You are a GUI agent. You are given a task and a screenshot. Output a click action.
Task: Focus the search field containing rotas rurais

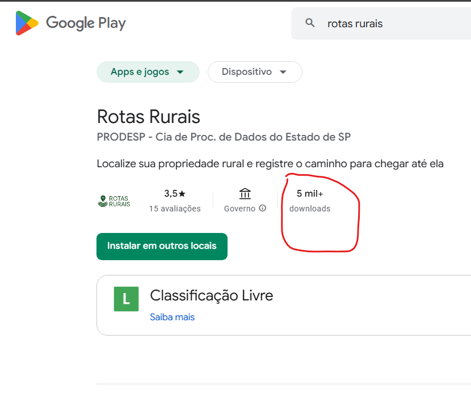pyautogui.click(x=381, y=23)
